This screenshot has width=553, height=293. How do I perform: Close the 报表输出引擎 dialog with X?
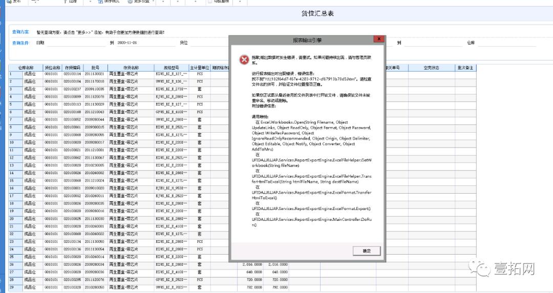point(378,39)
